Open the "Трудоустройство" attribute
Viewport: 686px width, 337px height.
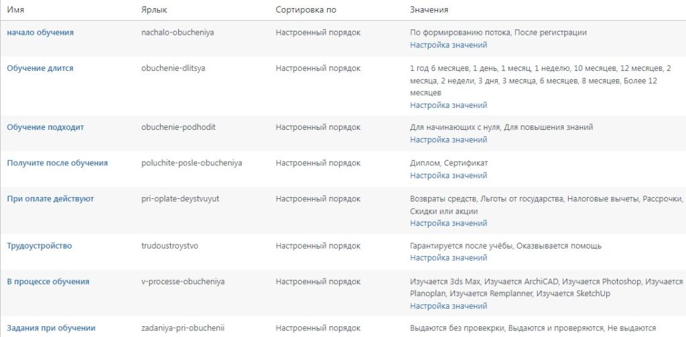point(40,246)
